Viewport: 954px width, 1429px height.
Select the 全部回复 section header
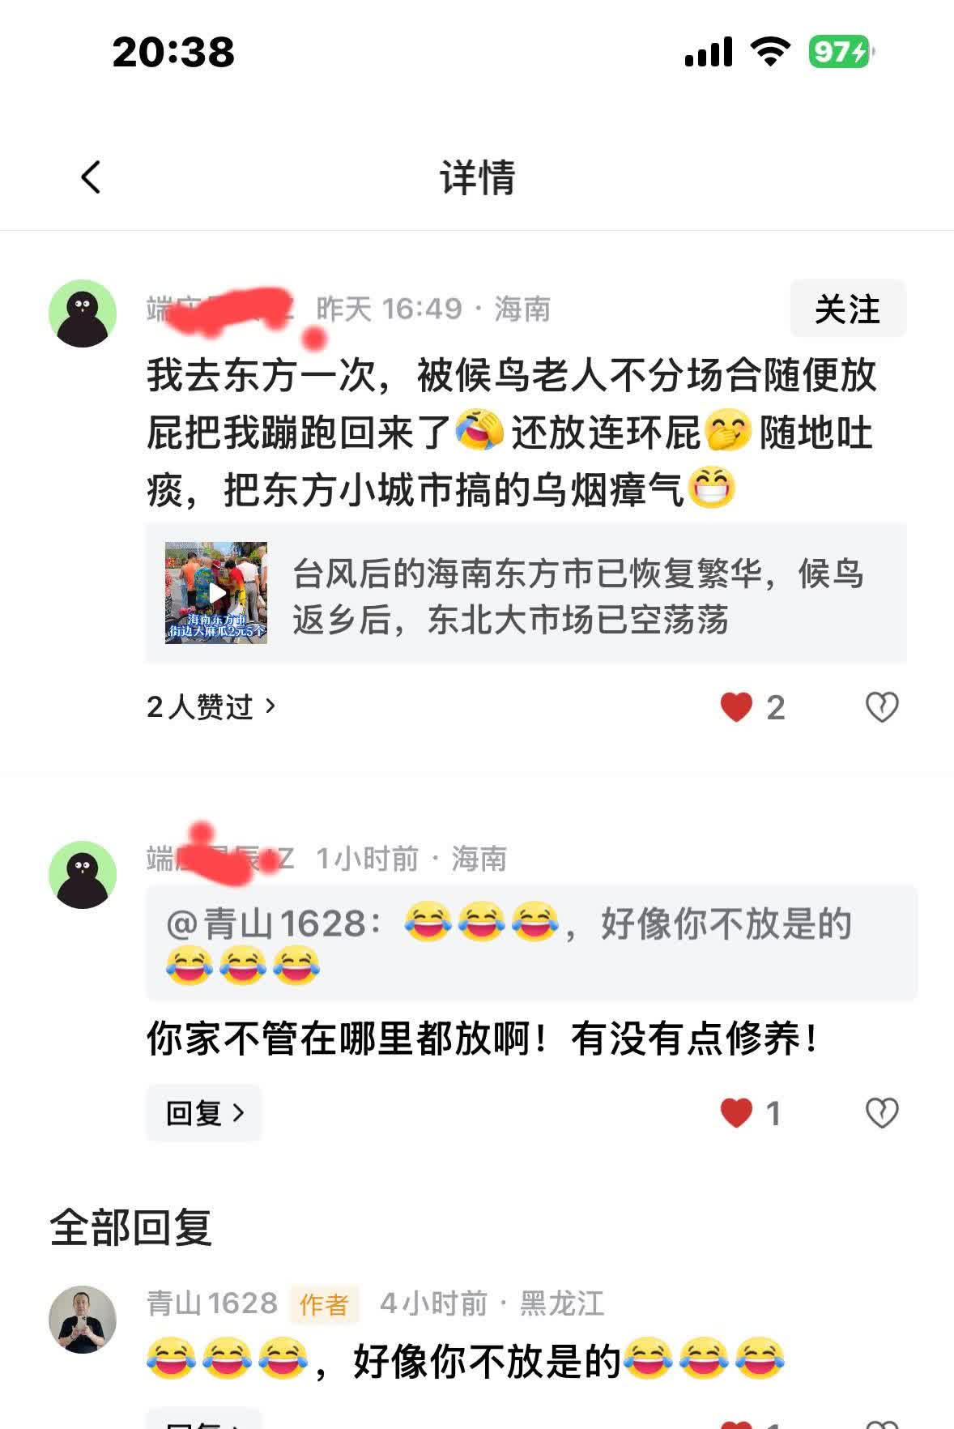(131, 1227)
